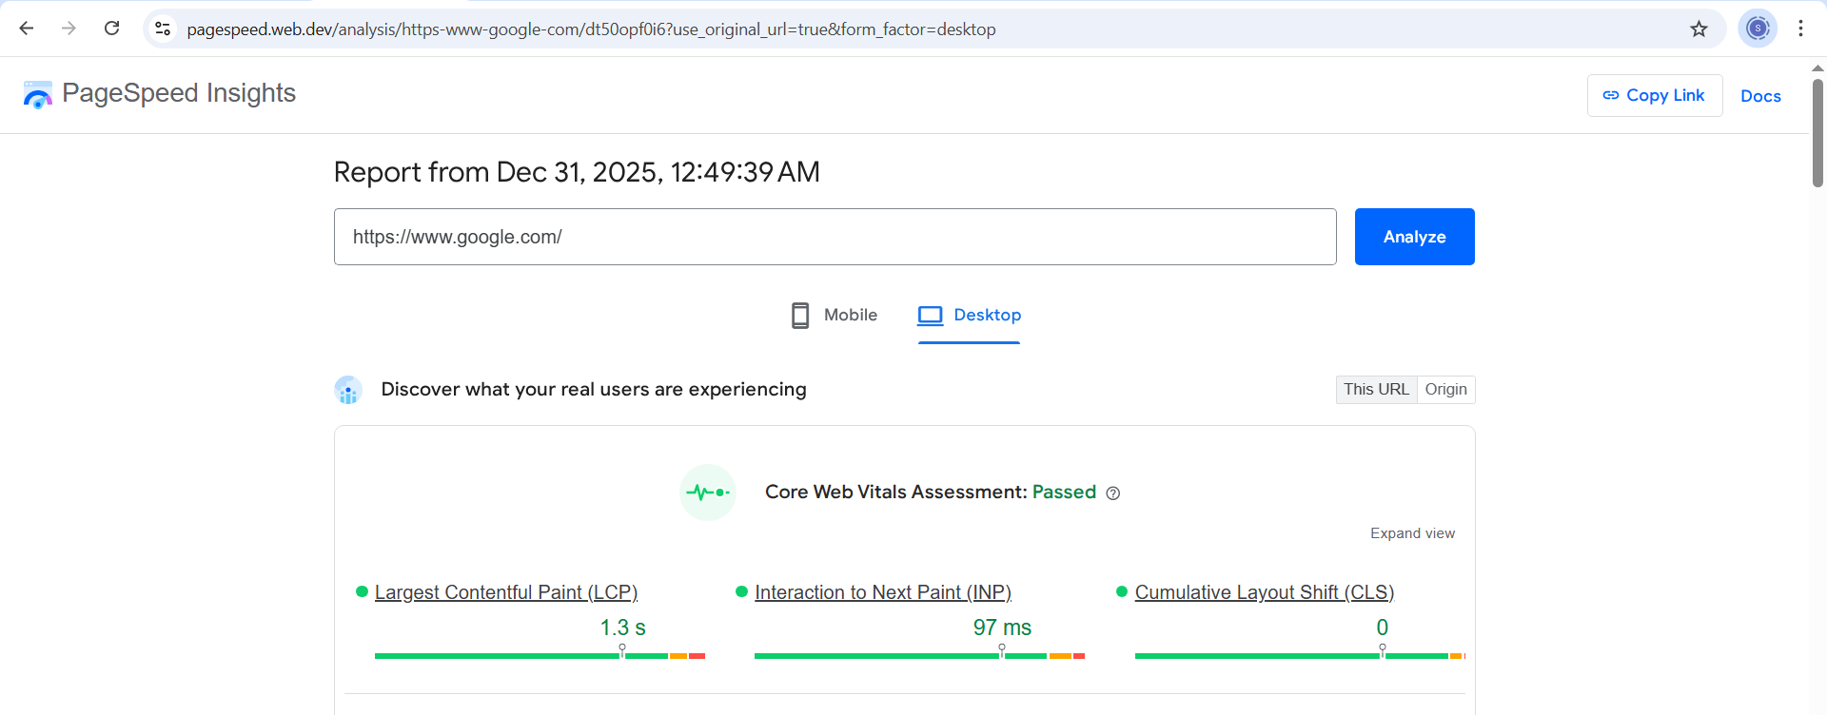This screenshot has width=1827, height=715.
Task: Select the This URL toggle
Action: (1376, 390)
